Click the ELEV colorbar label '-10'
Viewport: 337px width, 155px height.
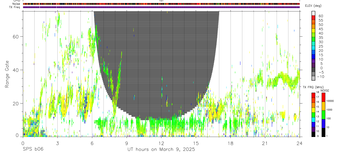coord(320,77)
